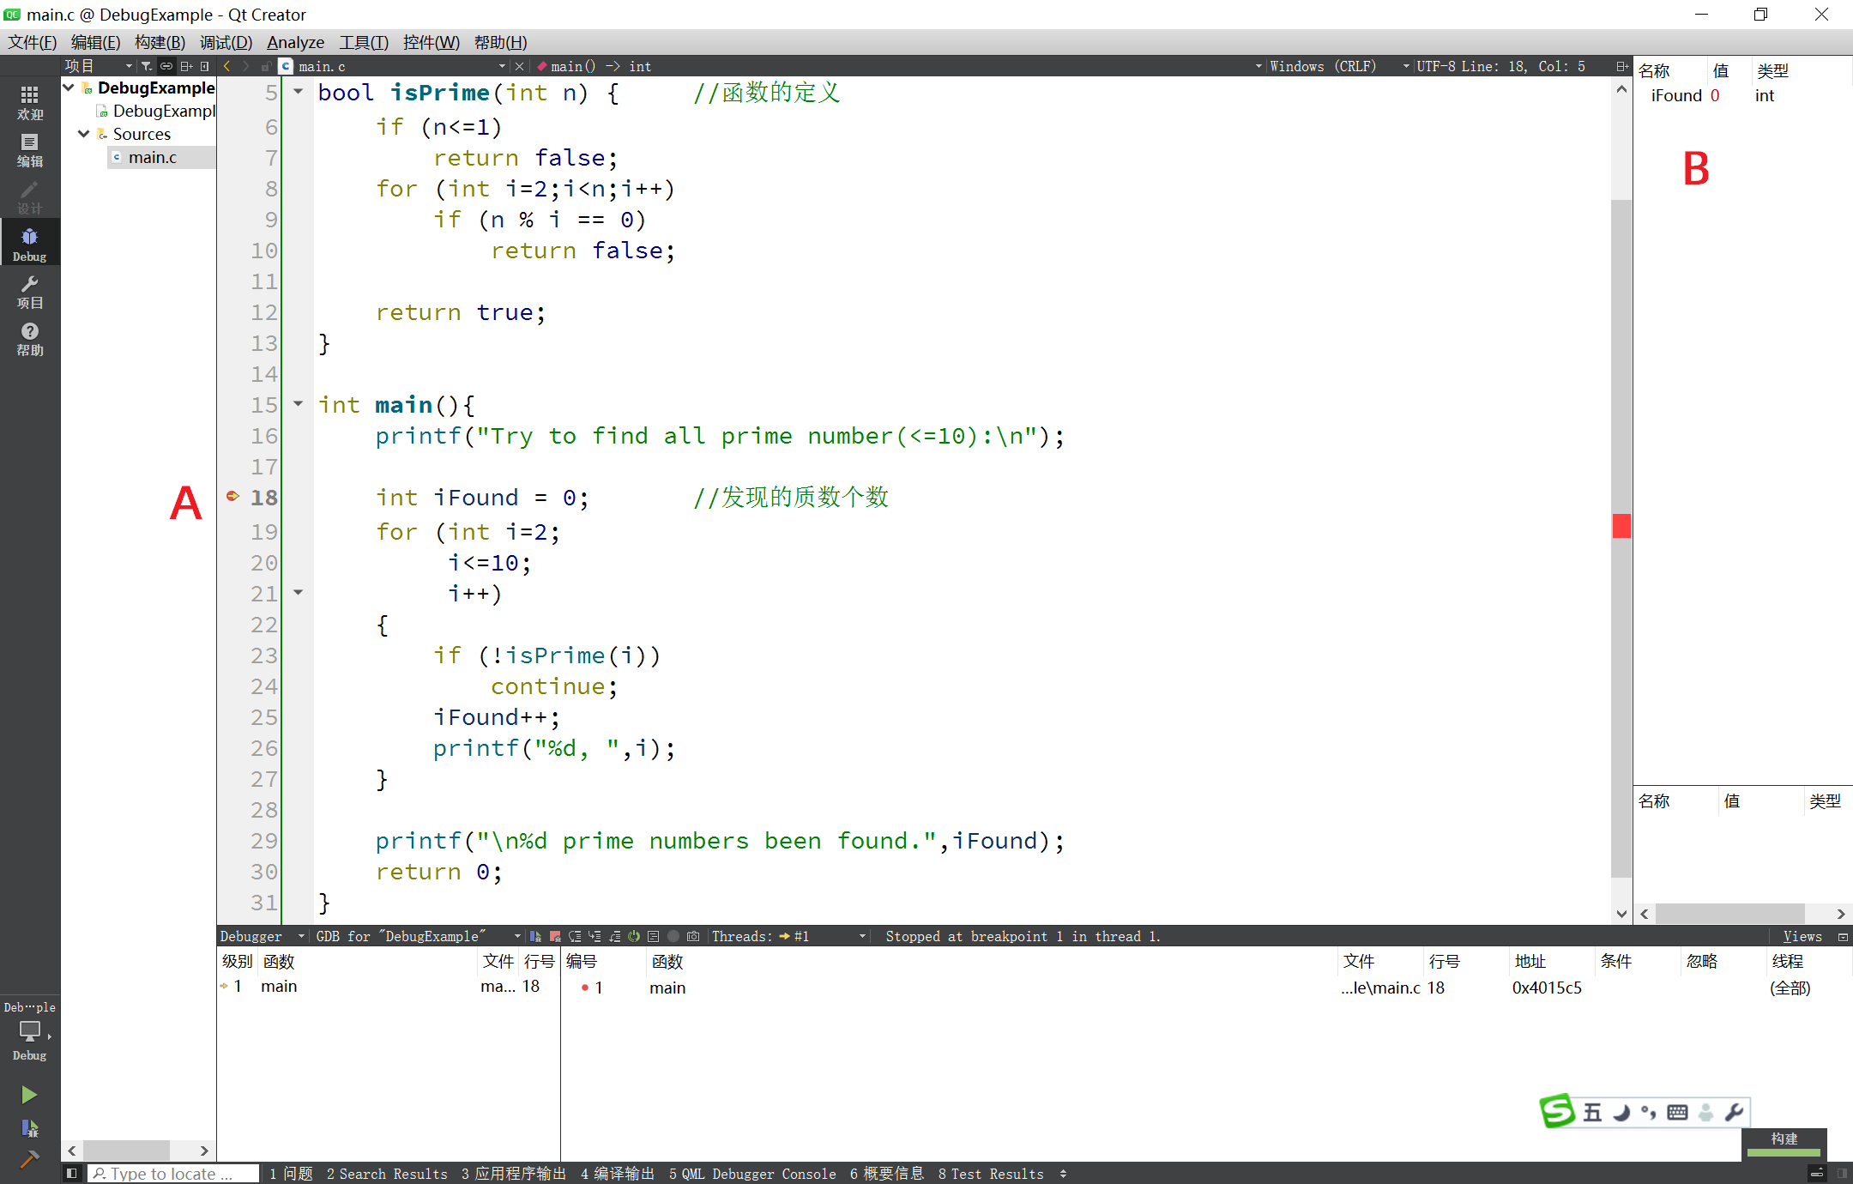1853x1184 pixels.
Task: Toggle breakpoint on line 18
Action: point(232,496)
